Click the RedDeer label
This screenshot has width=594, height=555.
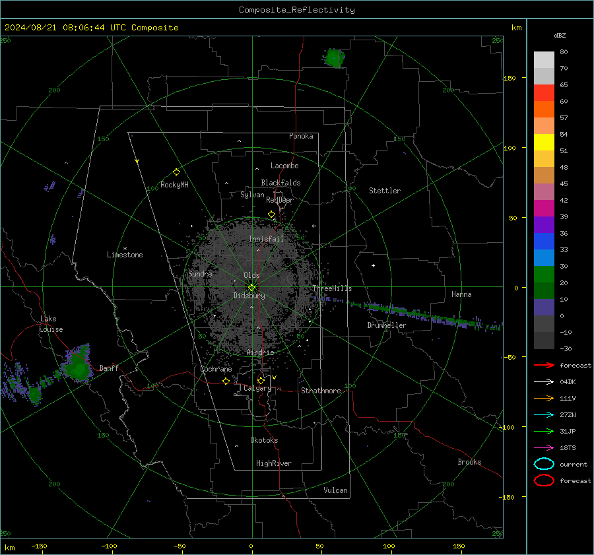tap(280, 200)
